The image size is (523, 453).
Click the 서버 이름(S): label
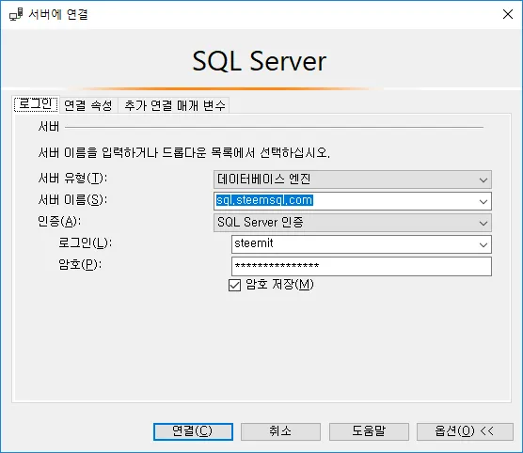click(72, 200)
